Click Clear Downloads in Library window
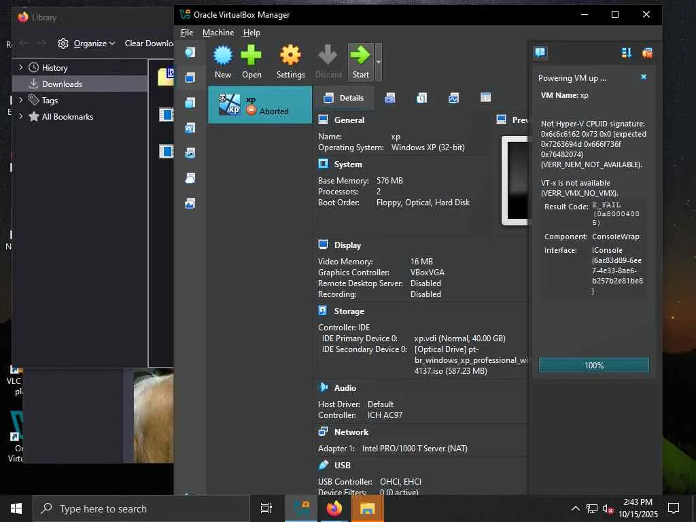Screen dimensions: 696x522 [x=149, y=43]
